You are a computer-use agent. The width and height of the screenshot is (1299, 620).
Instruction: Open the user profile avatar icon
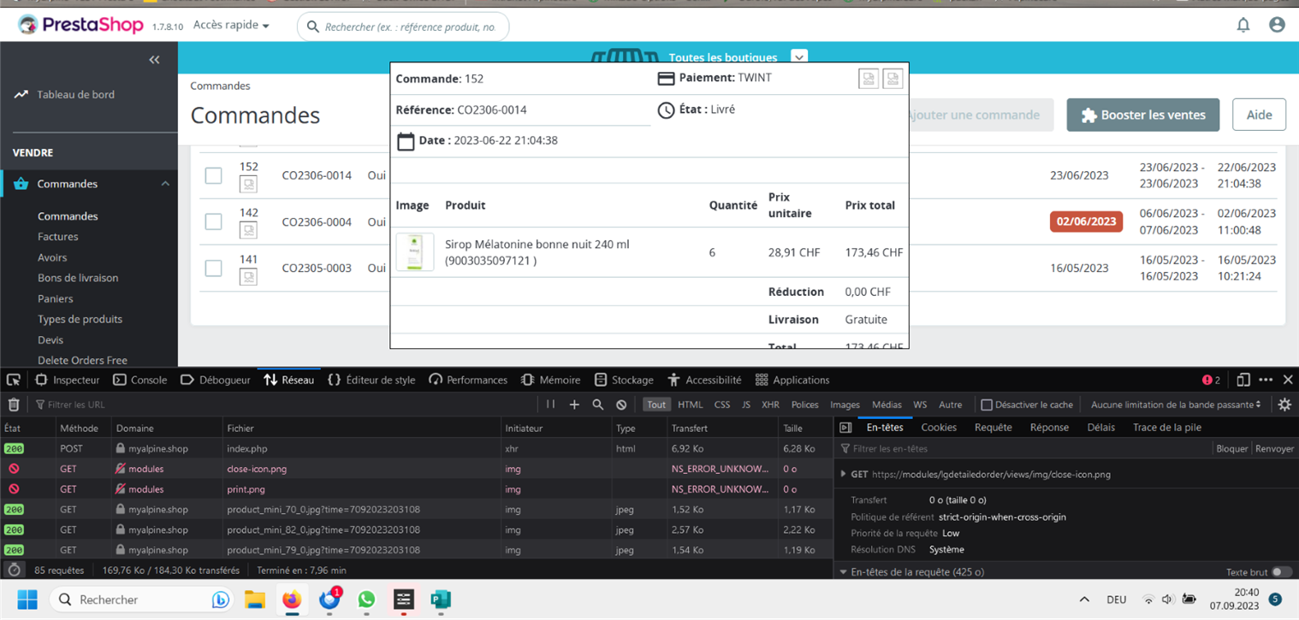tap(1277, 26)
